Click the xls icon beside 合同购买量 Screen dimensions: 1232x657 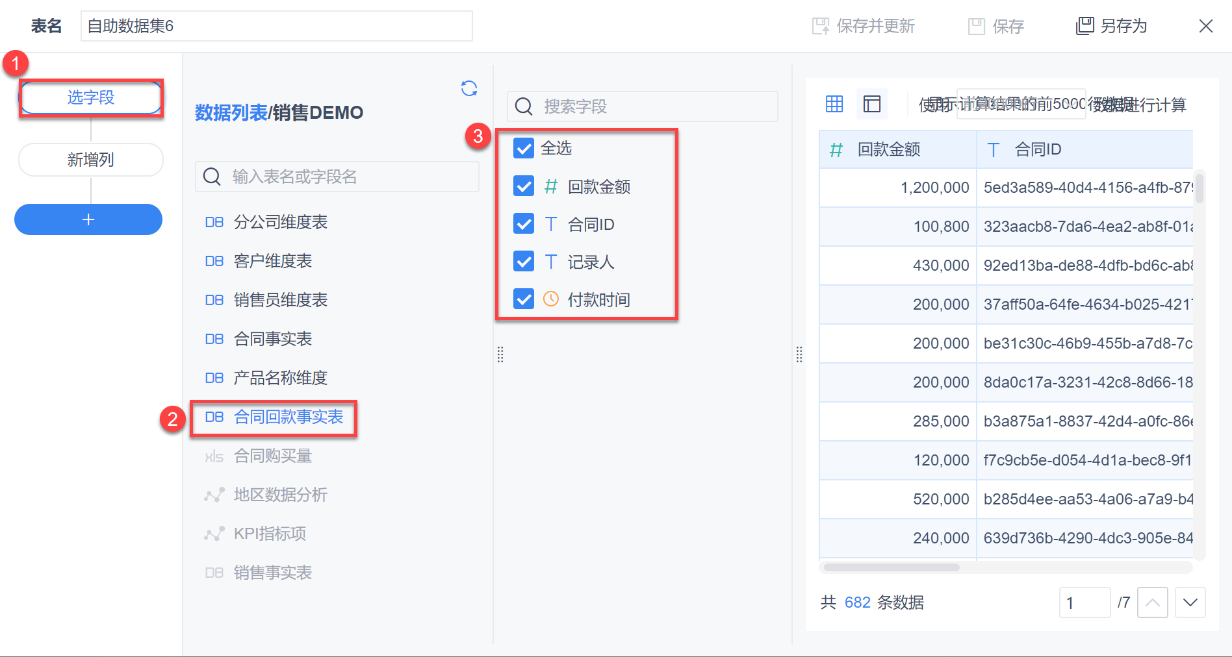pyautogui.click(x=214, y=457)
